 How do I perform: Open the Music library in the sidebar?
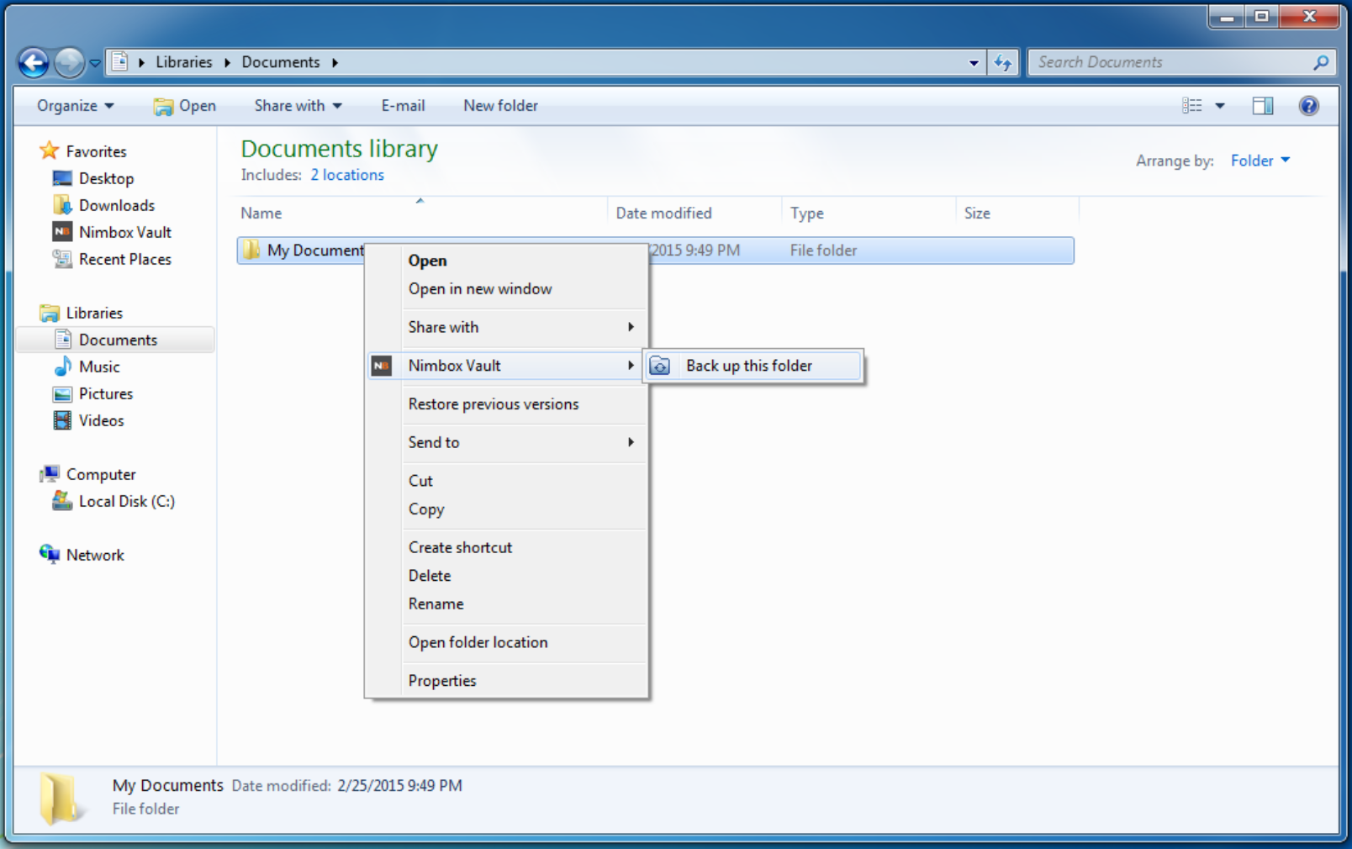pos(98,366)
